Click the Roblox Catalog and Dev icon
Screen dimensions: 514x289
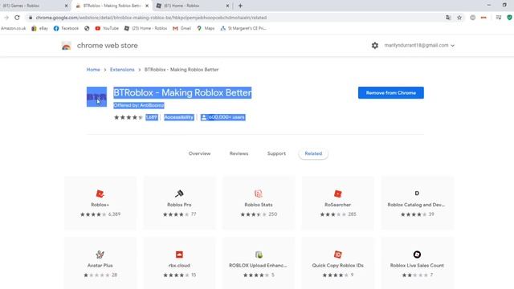(x=417, y=193)
